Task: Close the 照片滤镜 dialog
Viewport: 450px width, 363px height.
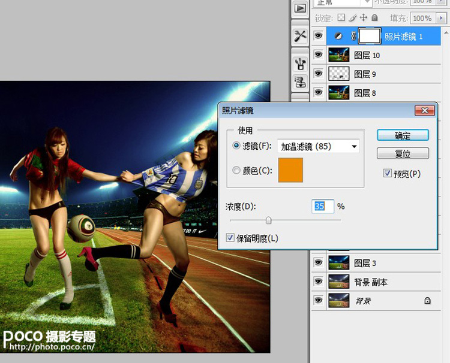Action: (x=425, y=110)
